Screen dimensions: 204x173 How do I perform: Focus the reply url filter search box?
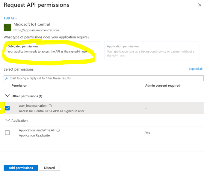click(104, 78)
